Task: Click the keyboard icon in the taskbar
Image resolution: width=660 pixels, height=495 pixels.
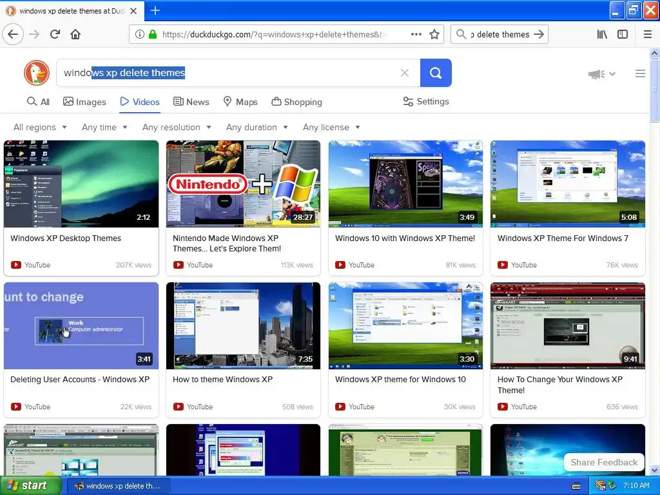Action: pyautogui.click(x=576, y=486)
